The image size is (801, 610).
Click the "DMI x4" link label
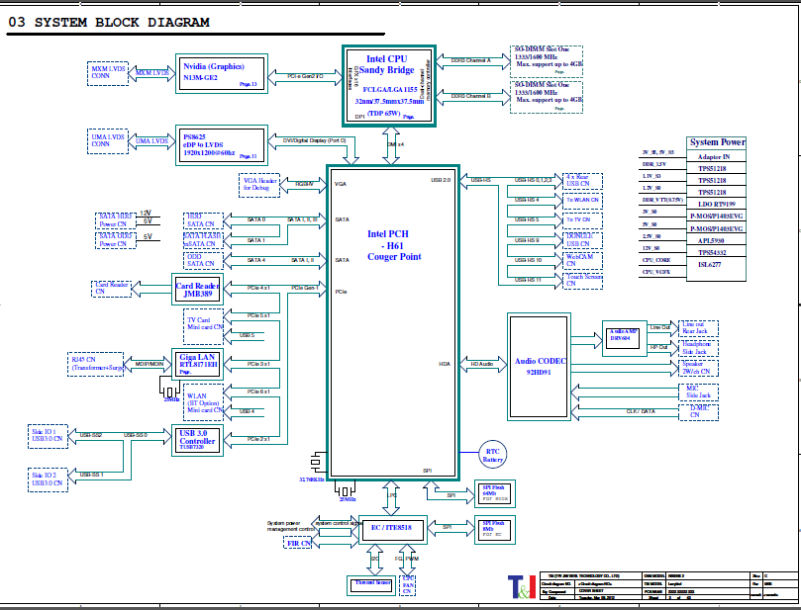[x=395, y=145]
